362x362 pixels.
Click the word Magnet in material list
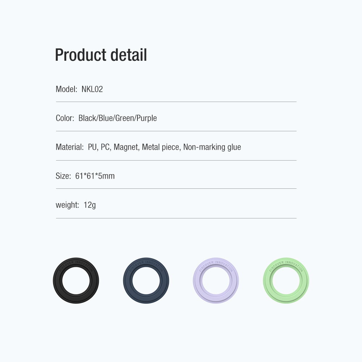tap(127, 147)
